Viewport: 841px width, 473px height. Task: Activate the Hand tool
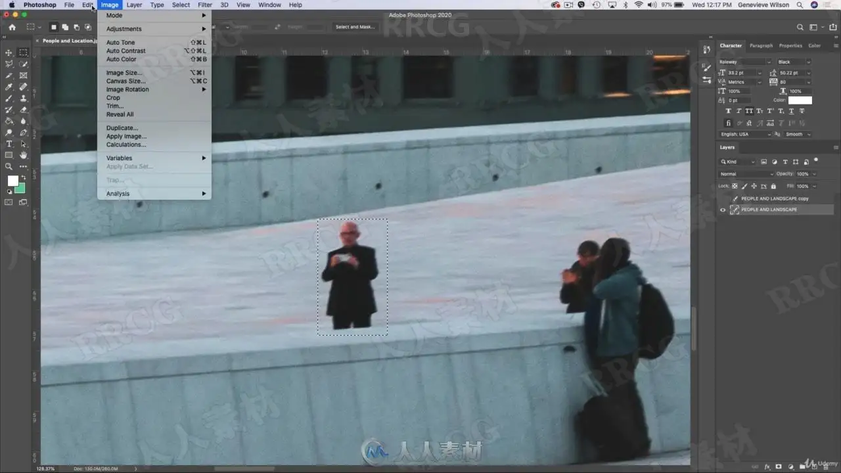(x=24, y=155)
